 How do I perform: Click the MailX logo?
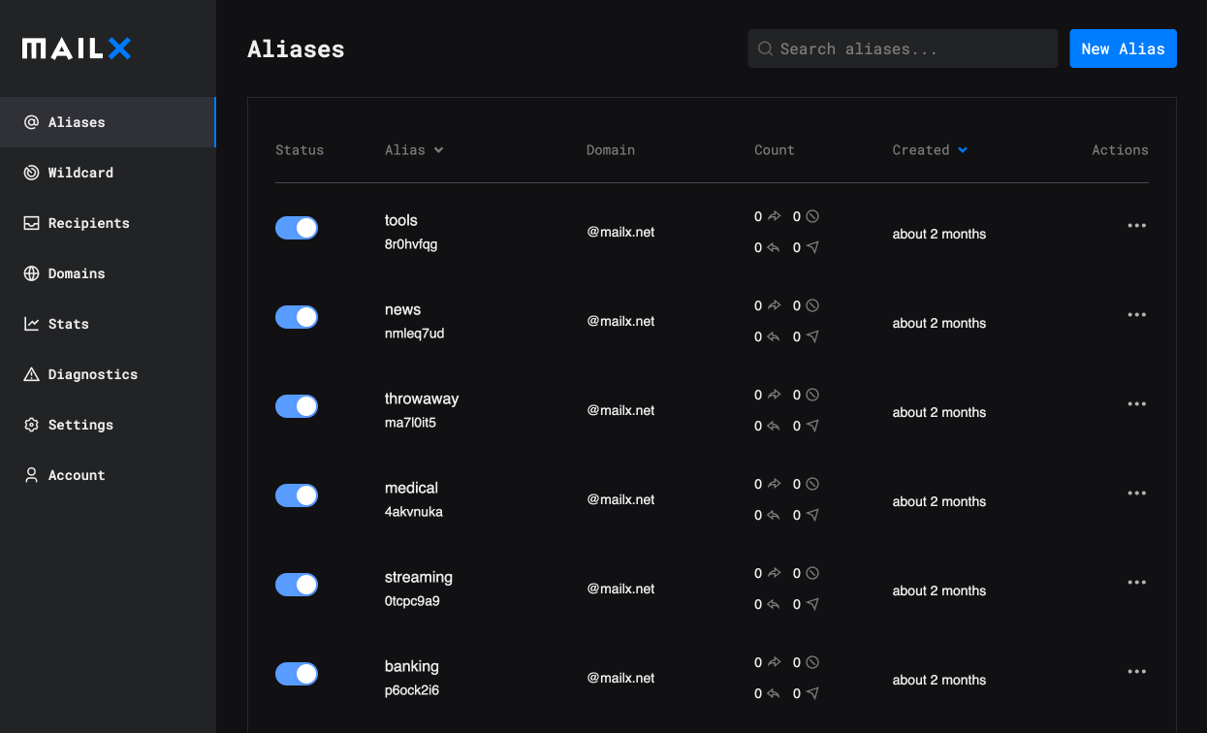tap(77, 48)
